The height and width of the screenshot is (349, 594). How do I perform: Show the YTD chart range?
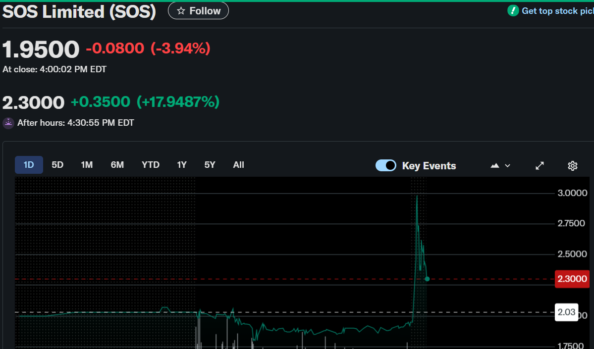[151, 165]
